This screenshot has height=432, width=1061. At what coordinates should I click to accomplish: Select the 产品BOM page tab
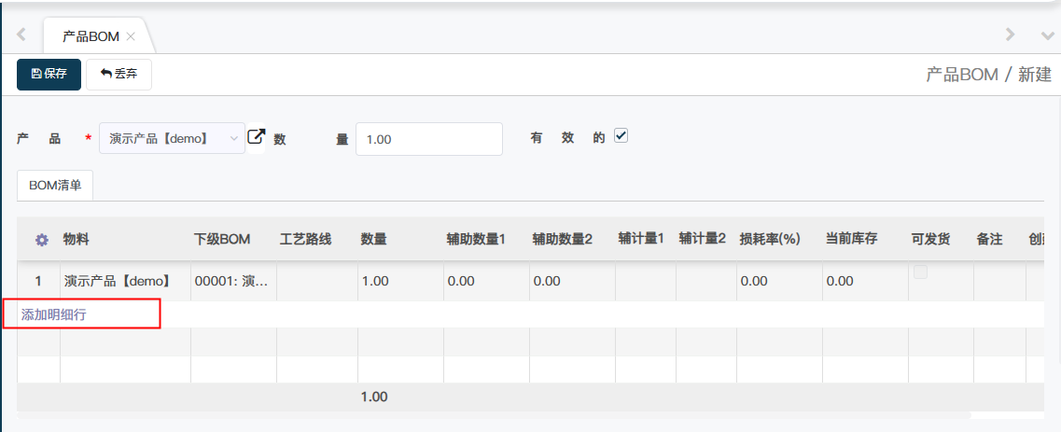coord(90,36)
